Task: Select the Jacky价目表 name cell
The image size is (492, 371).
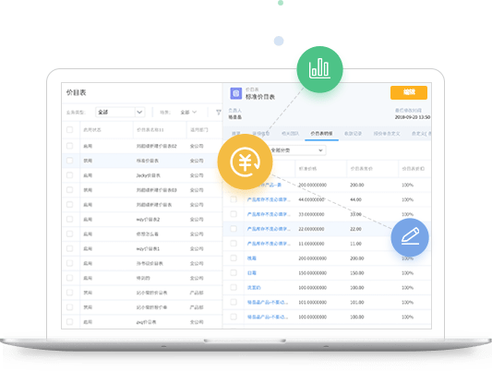Action: (148, 175)
